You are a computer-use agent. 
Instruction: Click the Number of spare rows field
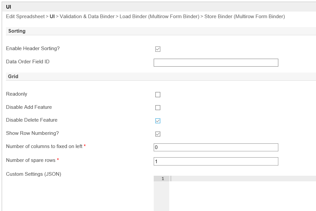216,161
